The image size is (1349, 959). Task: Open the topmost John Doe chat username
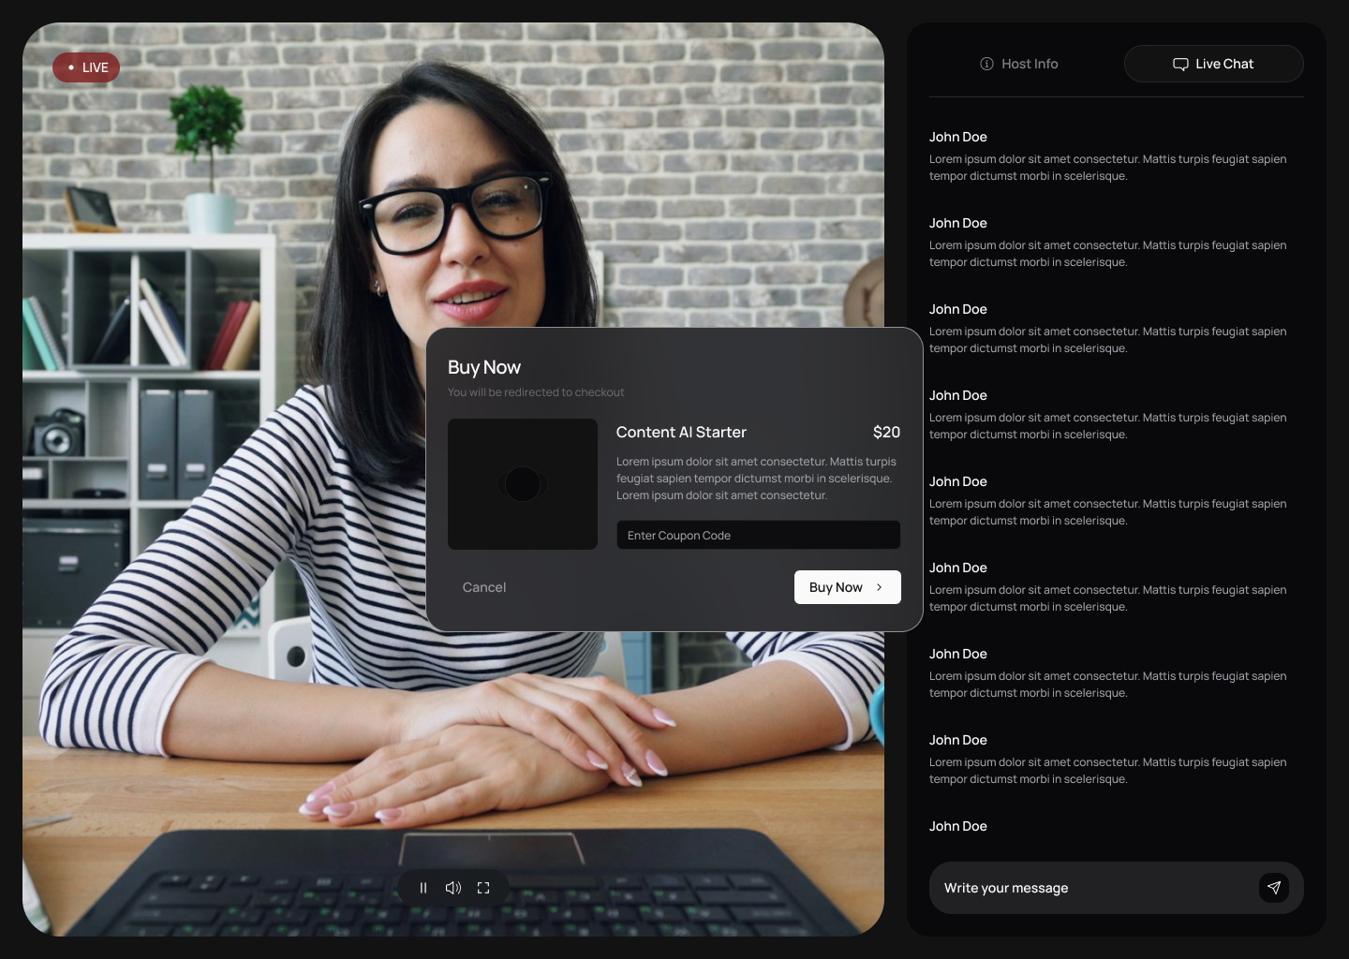[957, 137]
